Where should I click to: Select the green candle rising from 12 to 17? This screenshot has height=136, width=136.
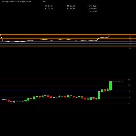point(99,95)
